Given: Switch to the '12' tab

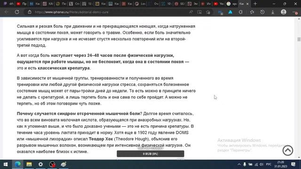Looking at the screenshot, I should 87,4.
